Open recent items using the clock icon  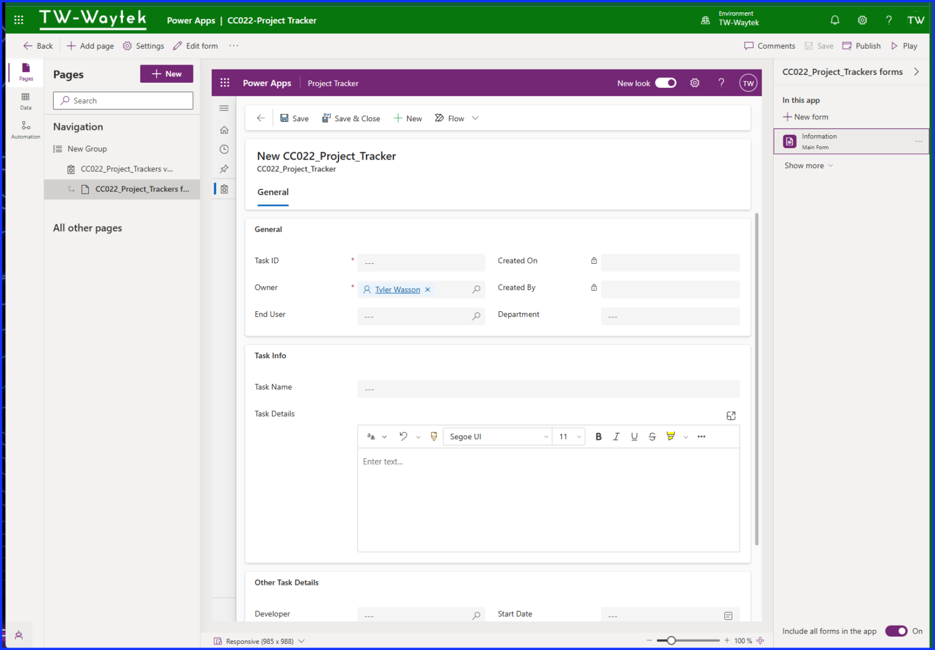point(223,149)
